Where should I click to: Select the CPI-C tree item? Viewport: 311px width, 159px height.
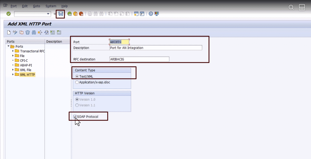coord(24,60)
